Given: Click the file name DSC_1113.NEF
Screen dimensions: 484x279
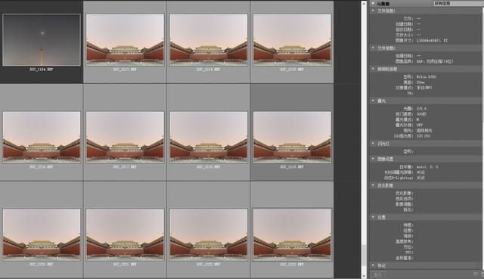Looking at the screenshot, I should (125, 70).
